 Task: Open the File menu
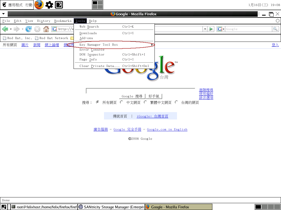pyautogui.click(x=6, y=21)
